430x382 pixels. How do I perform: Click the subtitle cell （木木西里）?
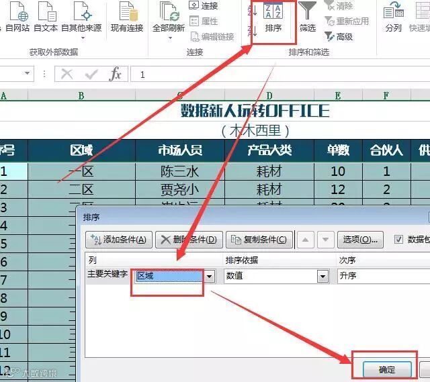pos(255,131)
